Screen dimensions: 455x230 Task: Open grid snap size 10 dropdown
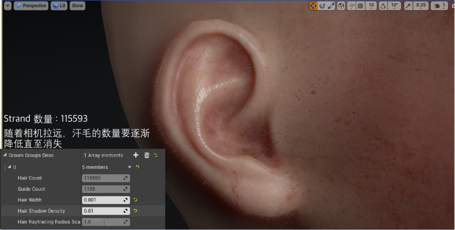(x=372, y=6)
